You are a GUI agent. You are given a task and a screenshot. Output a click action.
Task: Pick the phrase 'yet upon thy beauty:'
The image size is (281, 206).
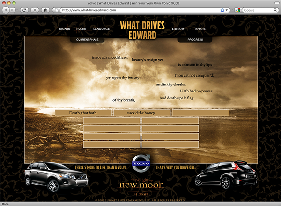click(x=123, y=78)
